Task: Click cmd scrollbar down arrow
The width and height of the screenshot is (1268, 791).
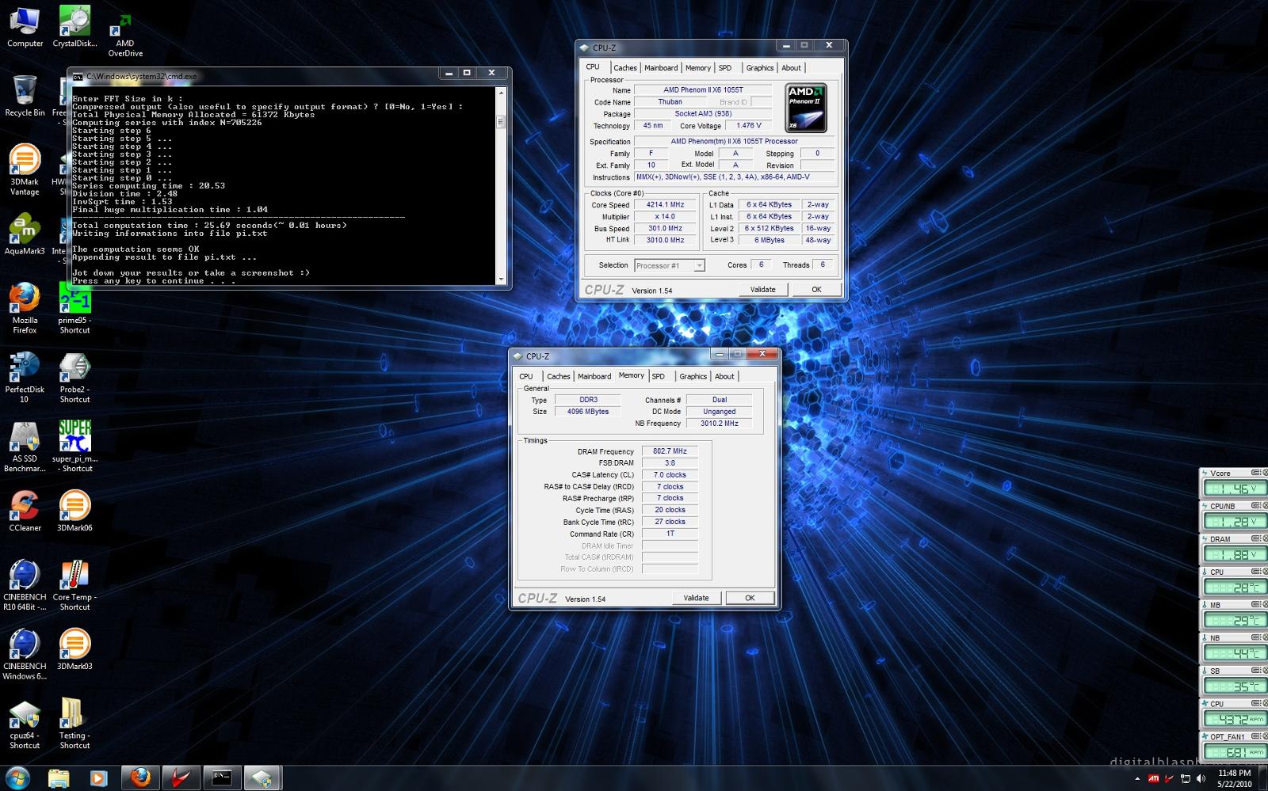Action: coord(500,280)
